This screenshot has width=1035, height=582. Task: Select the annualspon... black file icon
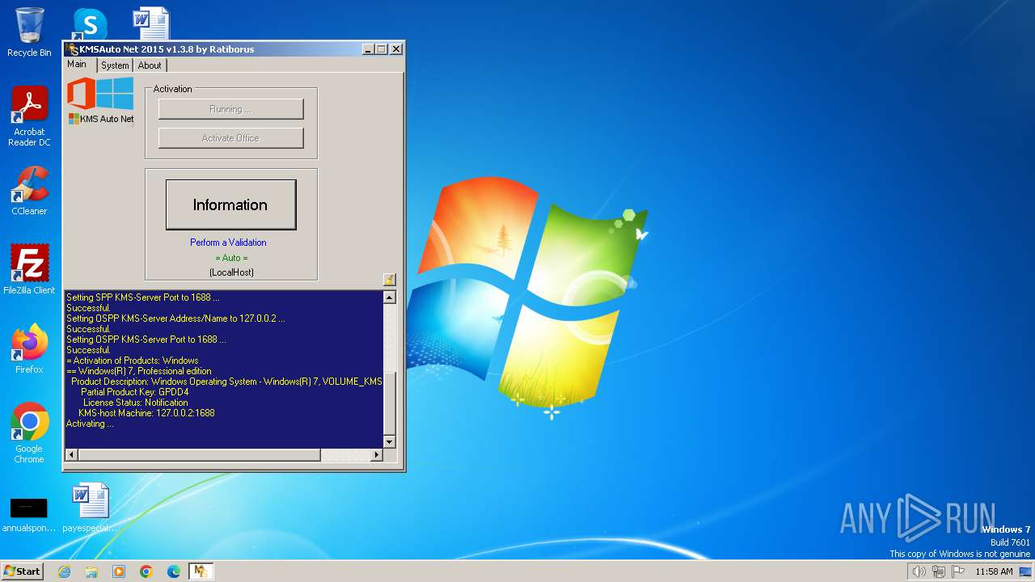(29, 515)
